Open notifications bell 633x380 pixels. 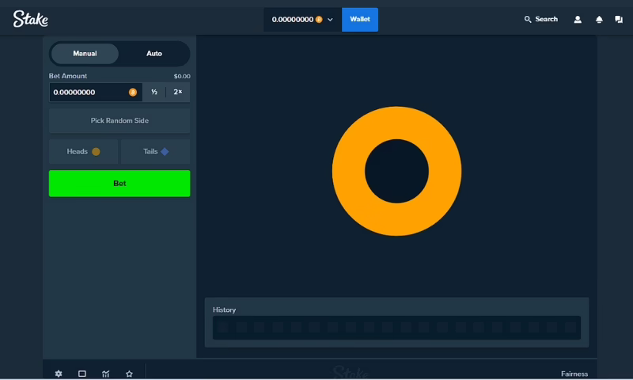tap(599, 19)
